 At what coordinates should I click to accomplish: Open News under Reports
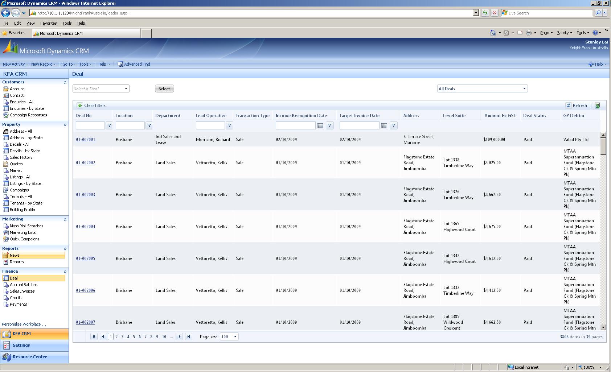[x=33, y=255]
